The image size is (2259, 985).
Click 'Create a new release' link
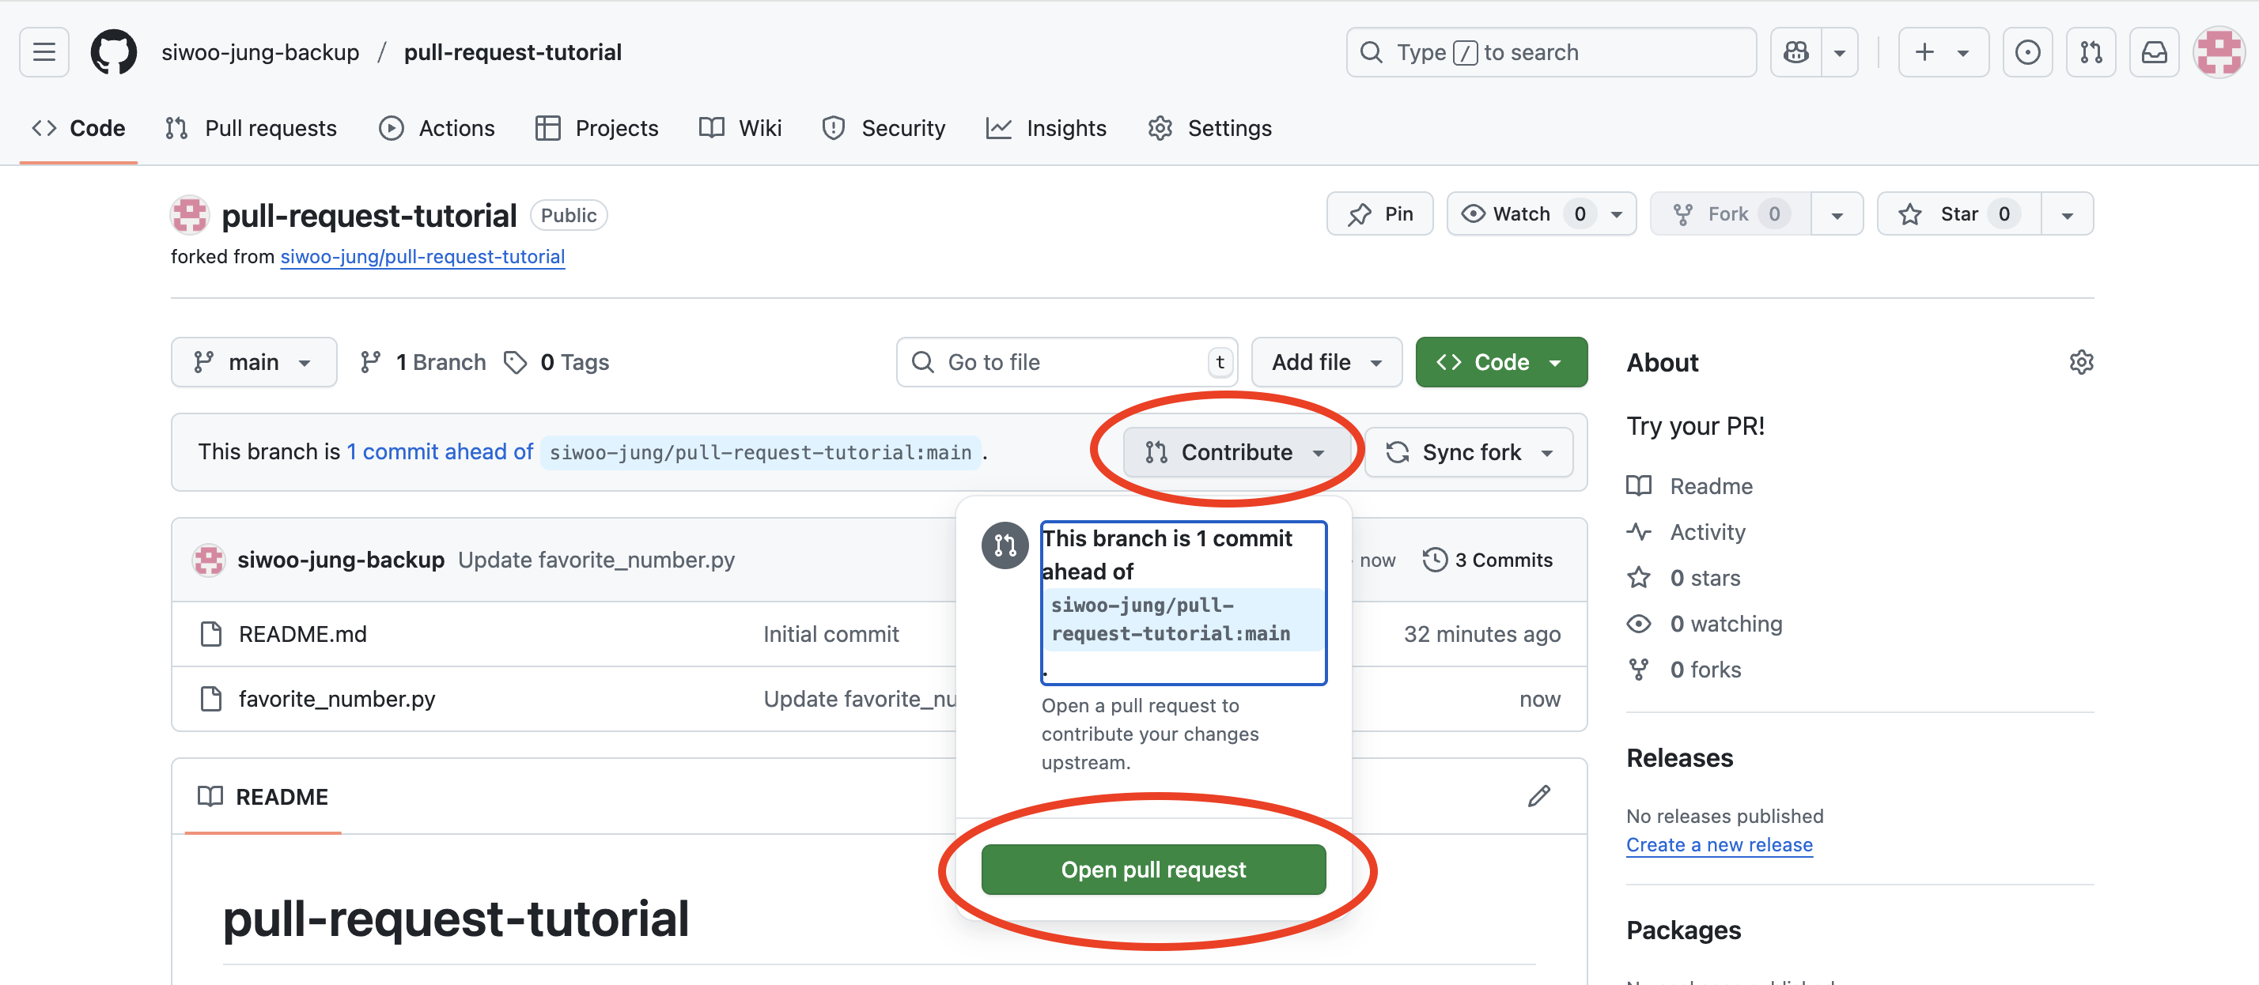tap(1719, 845)
